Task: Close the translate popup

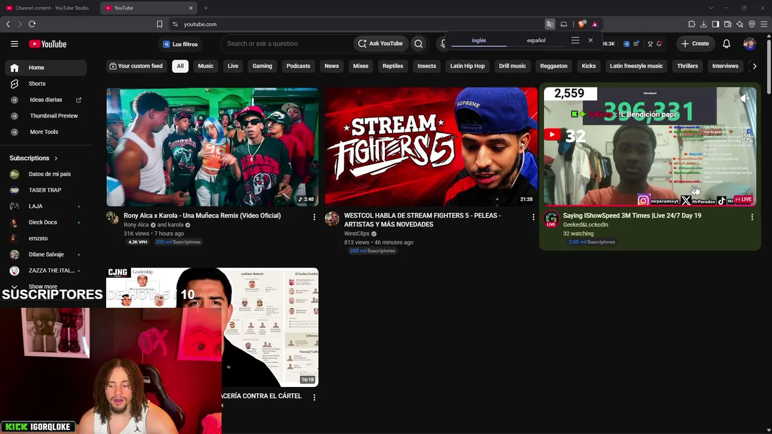Action: click(x=590, y=40)
